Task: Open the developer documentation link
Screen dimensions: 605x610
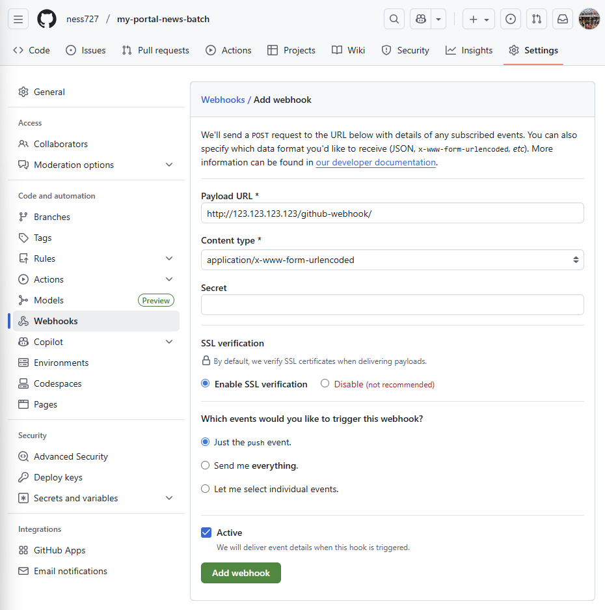Action: (375, 162)
